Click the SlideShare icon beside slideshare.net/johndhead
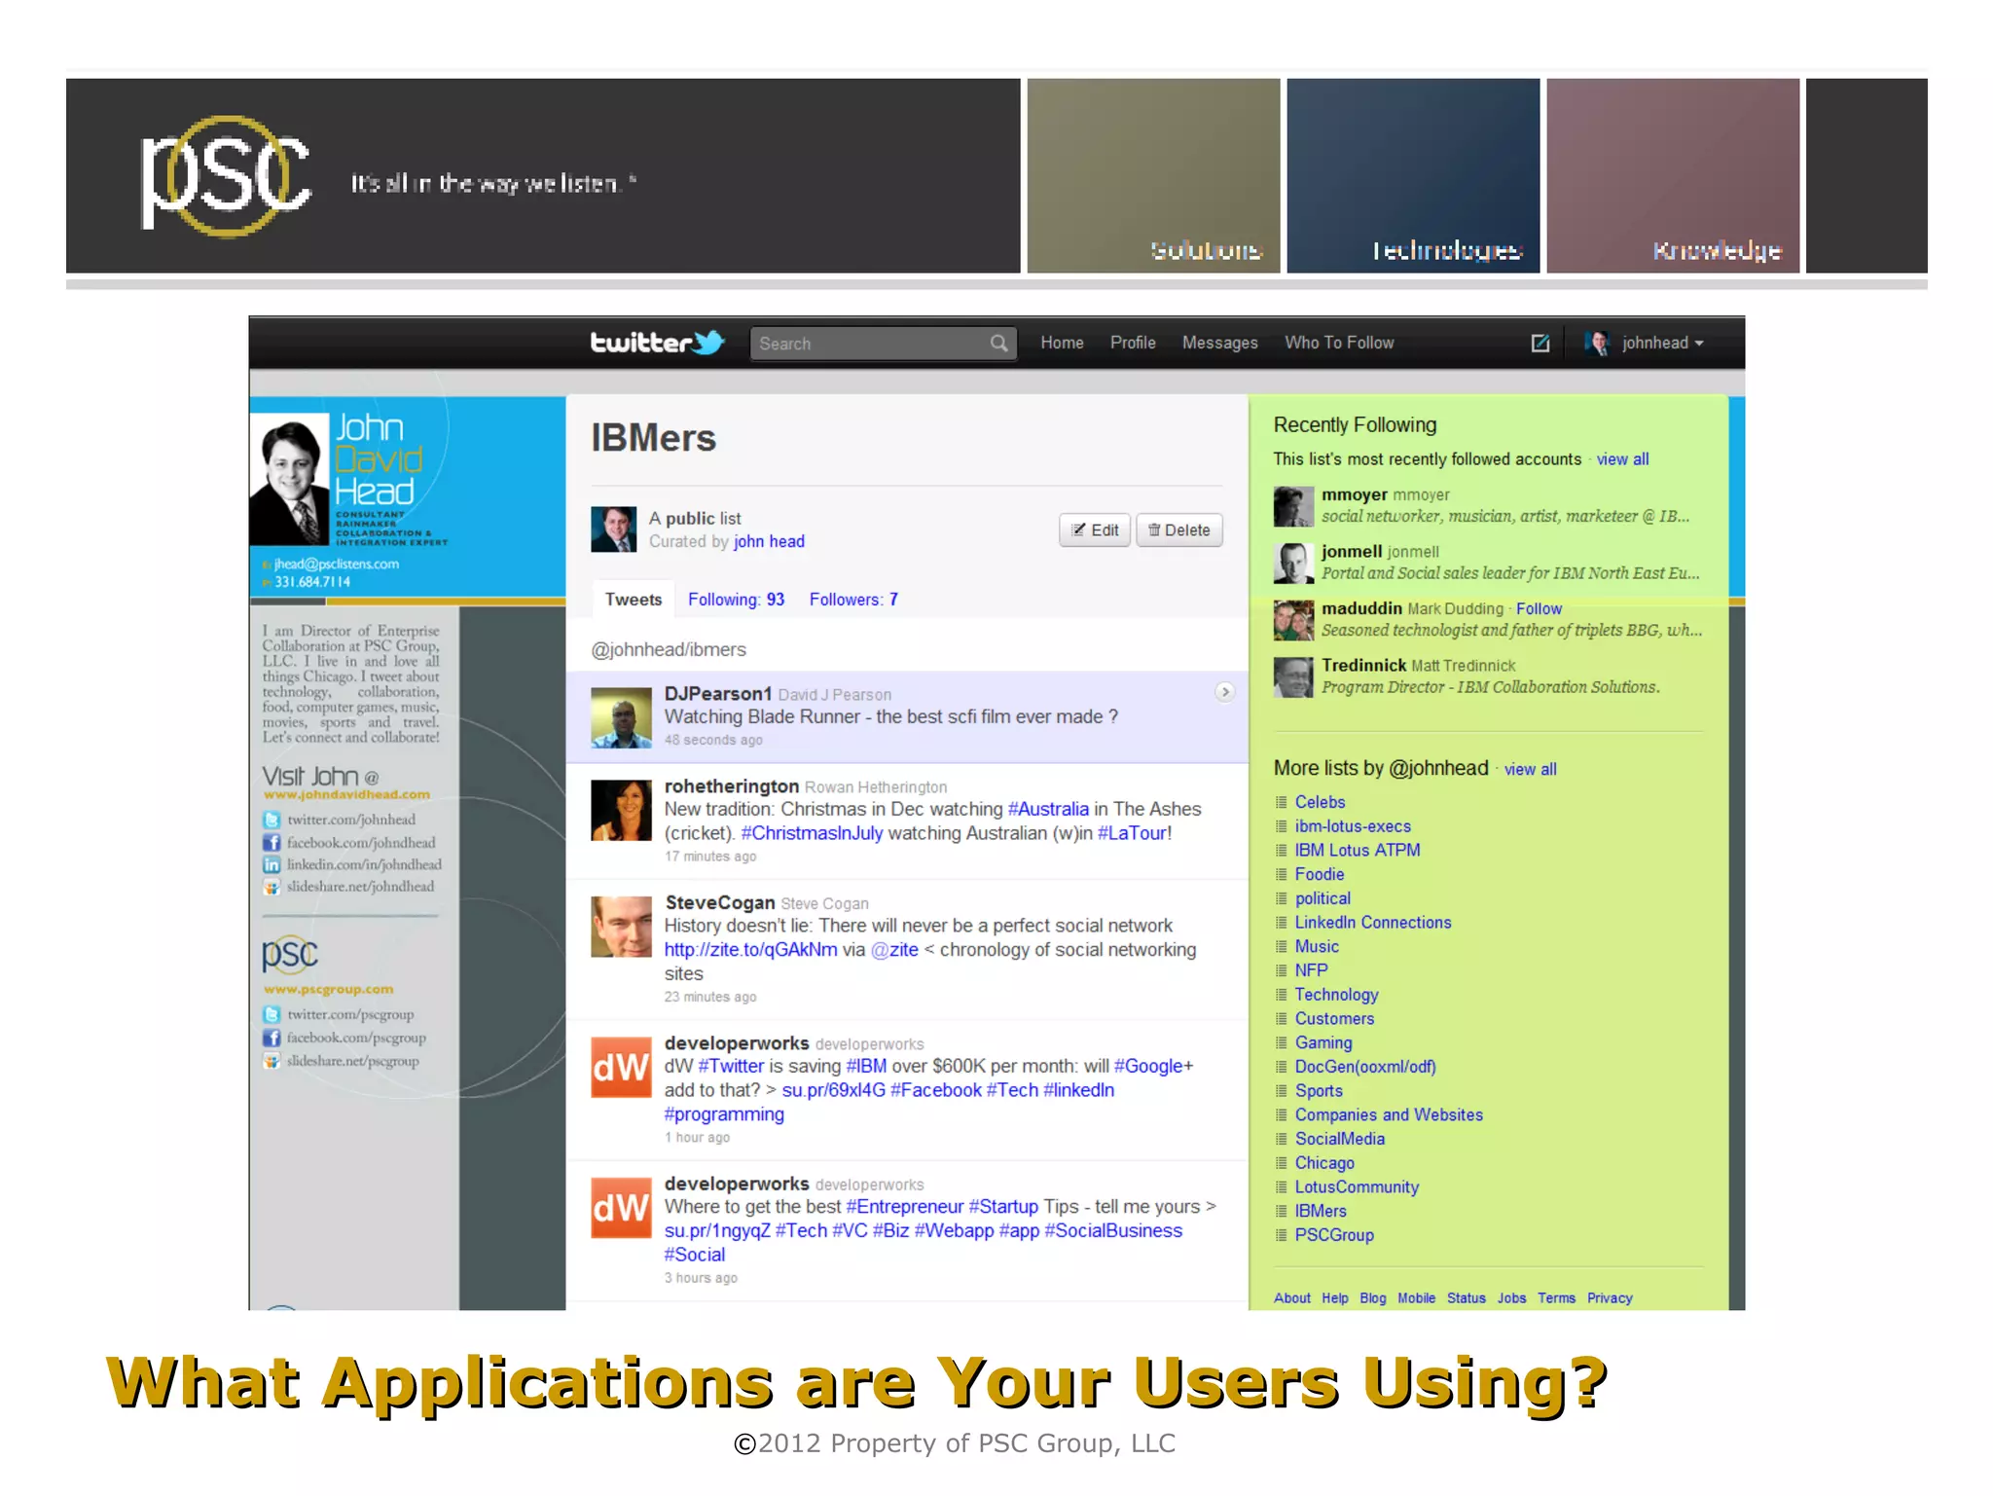Screen dimensions: 1993x1496 click(x=272, y=887)
